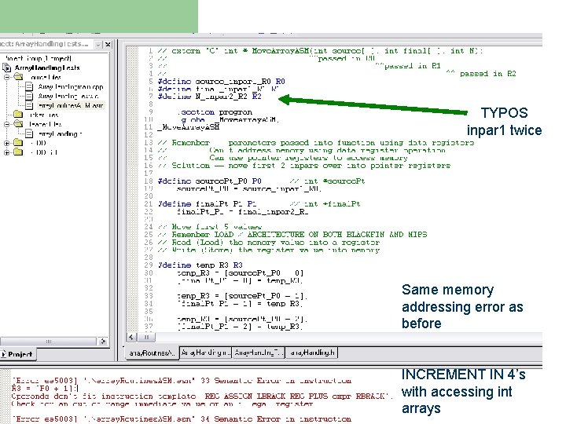Viewport: 566px width, 424px height.
Task: Click line 29 '#define temp_R3 R3'
Action: click(200, 265)
